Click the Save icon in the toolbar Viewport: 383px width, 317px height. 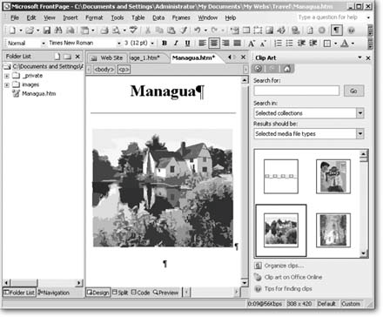click(x=47, y=30)
